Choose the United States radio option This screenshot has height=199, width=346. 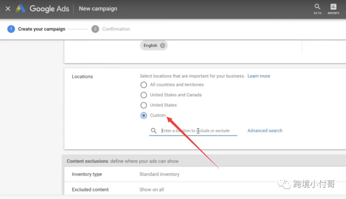144,105
